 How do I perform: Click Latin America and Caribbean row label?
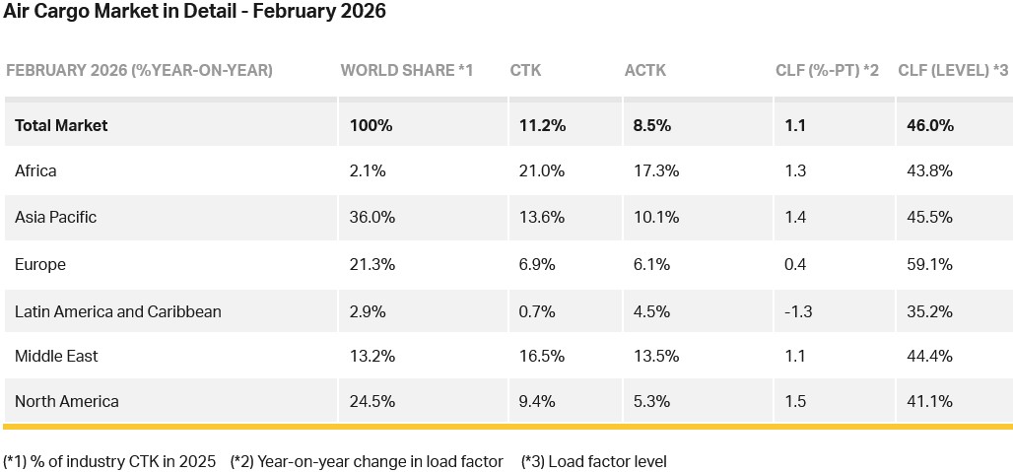[118, 311]
